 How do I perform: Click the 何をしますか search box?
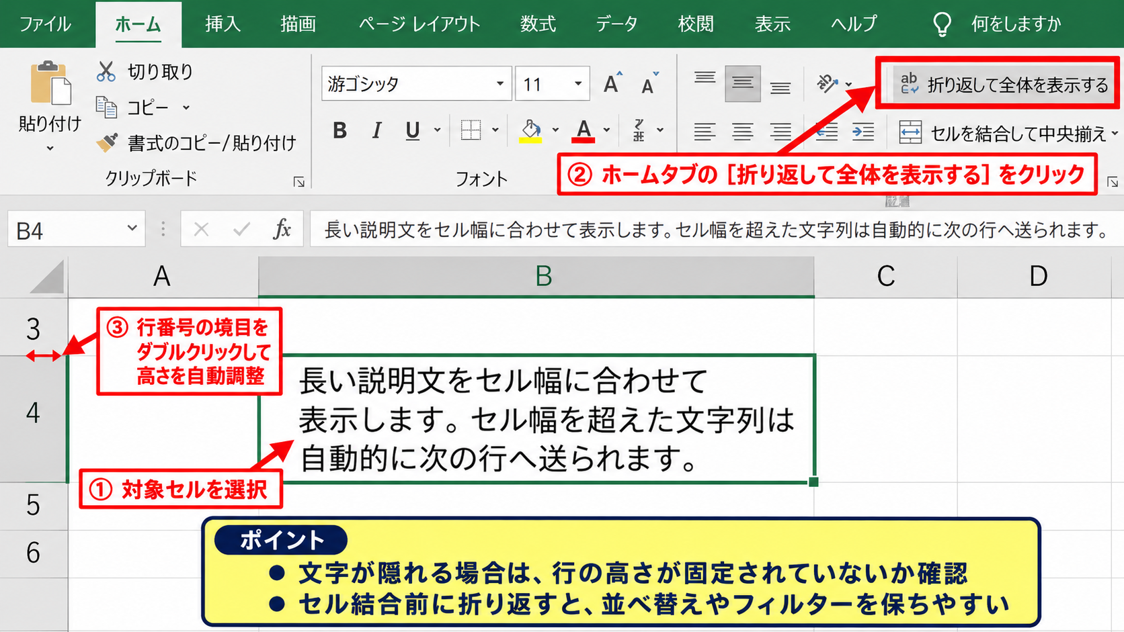click(997, 24)
